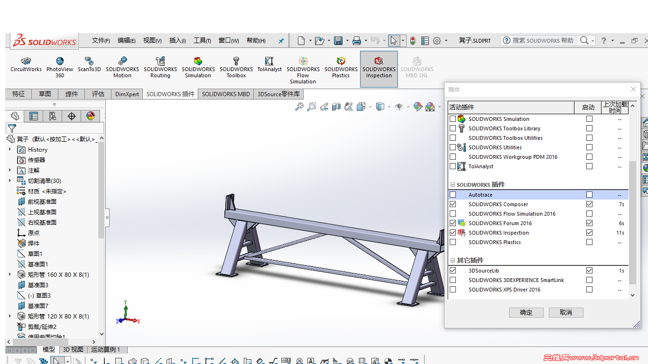Enable SOLIDWORKS Plastics active add-in checkbox
The width and height of the screenshot is (648, 364).
pos(453,242)
